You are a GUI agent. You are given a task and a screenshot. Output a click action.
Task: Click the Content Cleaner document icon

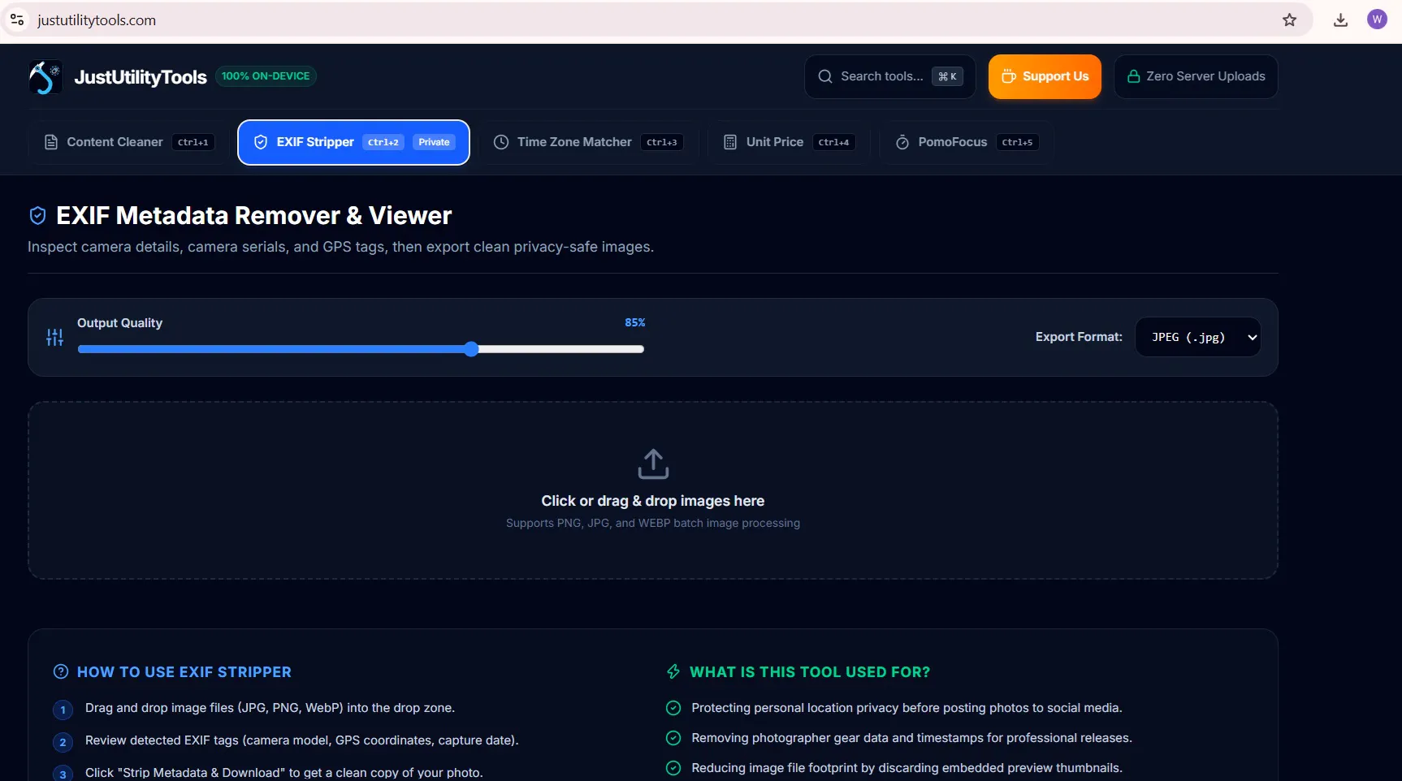[51, 142]
